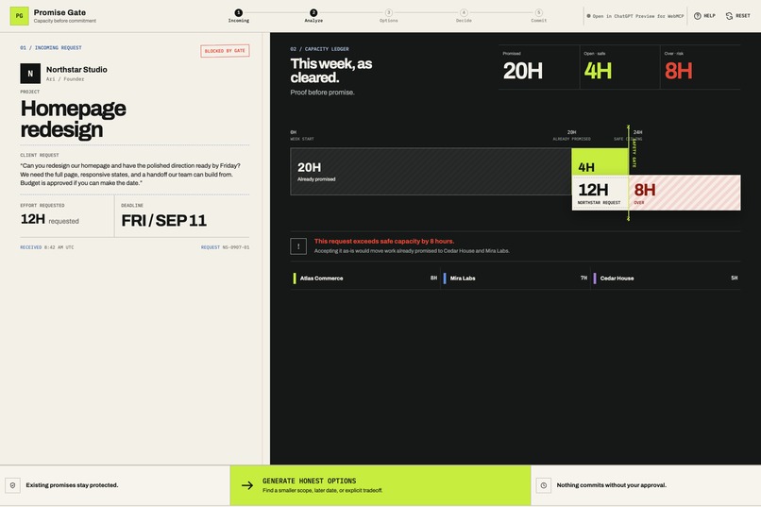761x507 pixels.
Task: Click the clock icon beside Nothing commits
Action: [x=544, y=485]
